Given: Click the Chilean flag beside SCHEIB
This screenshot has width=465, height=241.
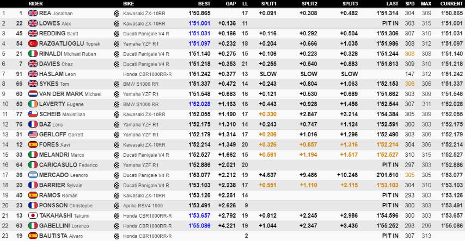Looking at the screenshot, I should (33, 114).
